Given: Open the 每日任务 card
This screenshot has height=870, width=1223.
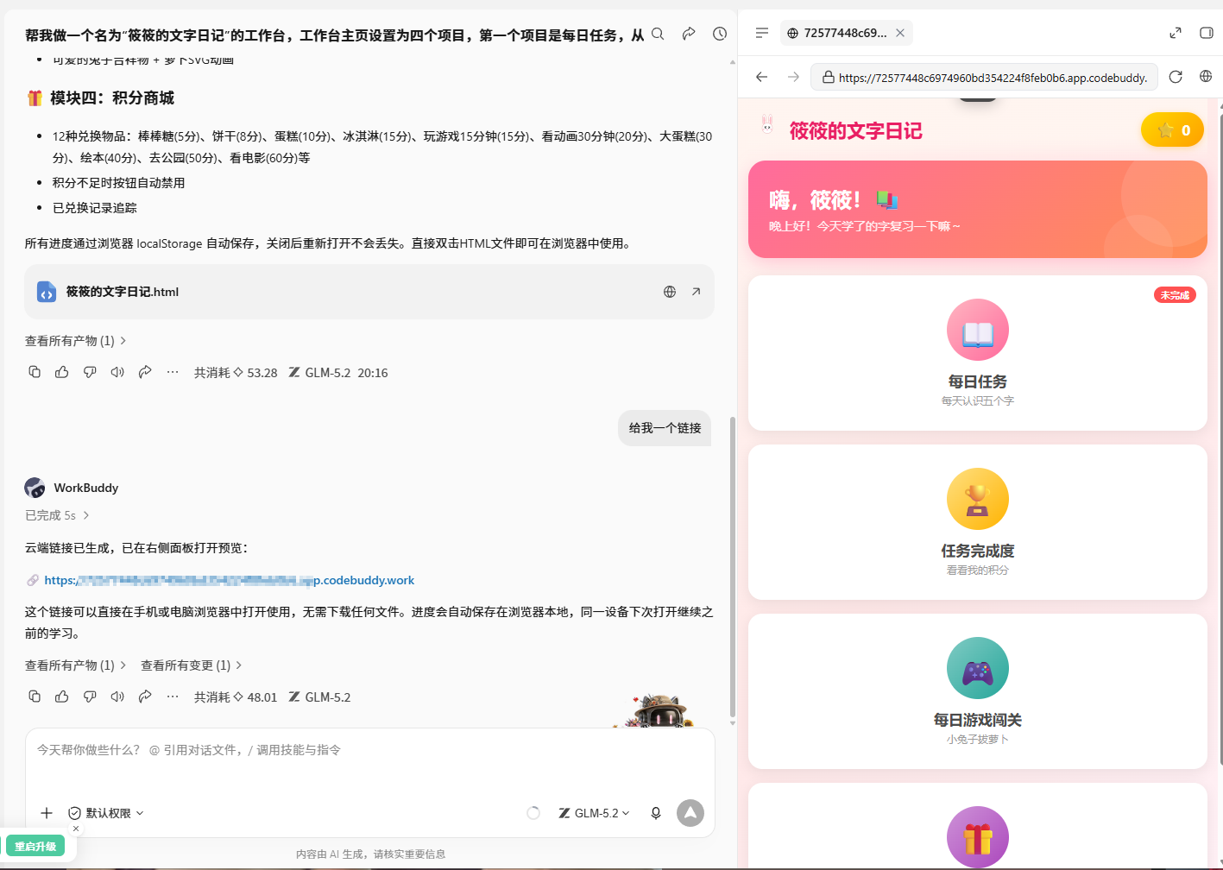Looking at the screenshot, I should 978,353.
